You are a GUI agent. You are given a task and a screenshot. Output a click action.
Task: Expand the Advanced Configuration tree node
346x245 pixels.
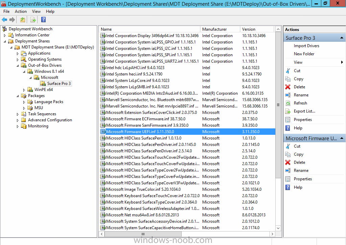[18, 120]
